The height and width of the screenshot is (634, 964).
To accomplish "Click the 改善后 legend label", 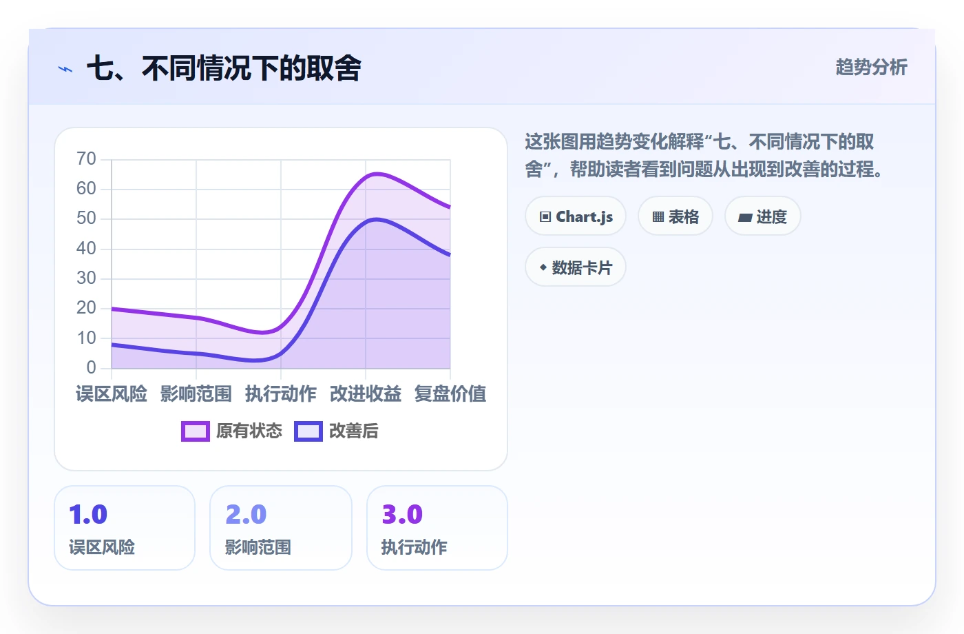I will point(354,431).
